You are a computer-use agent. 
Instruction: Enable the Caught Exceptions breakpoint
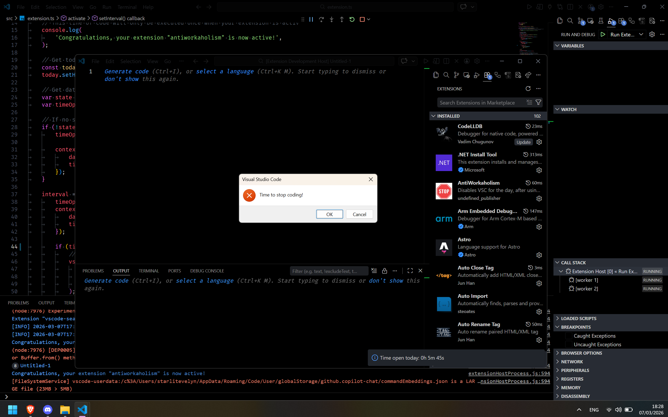pyautogui.click(x=569, y=336)
